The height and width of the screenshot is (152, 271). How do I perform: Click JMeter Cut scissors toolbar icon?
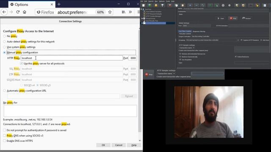coord(170,5)
